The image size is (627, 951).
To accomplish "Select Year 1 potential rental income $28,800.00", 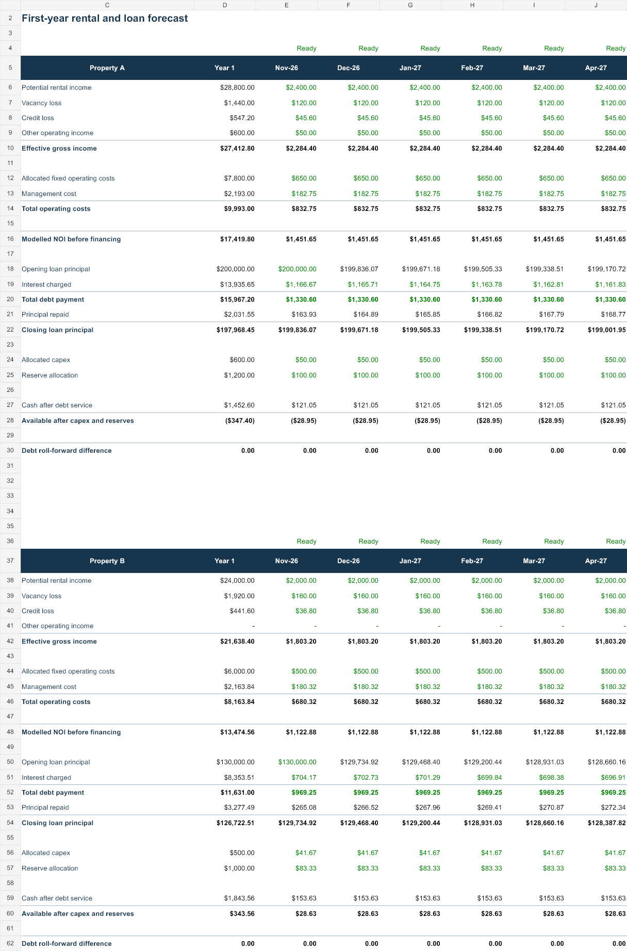I will (237, 88).
